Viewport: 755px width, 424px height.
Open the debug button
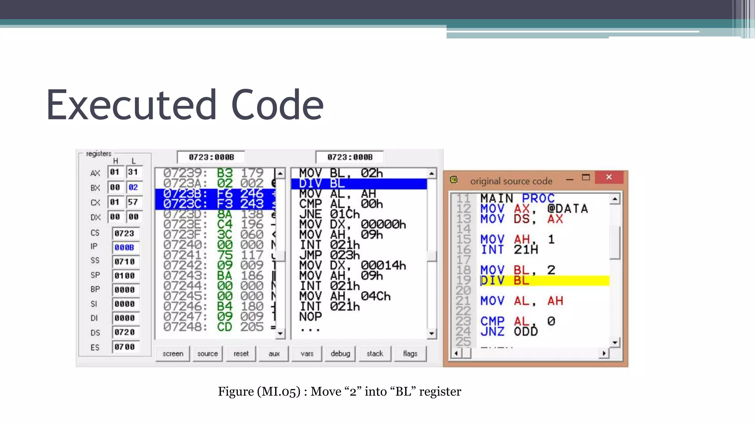pos(340,353)
